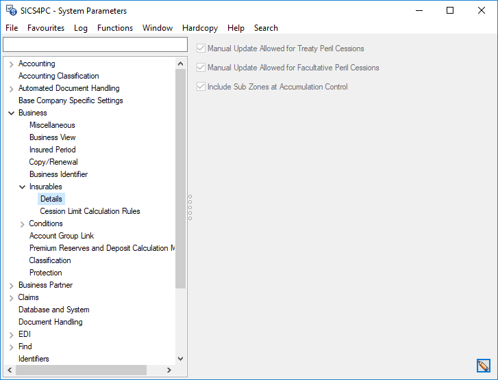This screenshot has height=380, width=498.
Task: Select Database and System tree item
Action: [54, 310]
